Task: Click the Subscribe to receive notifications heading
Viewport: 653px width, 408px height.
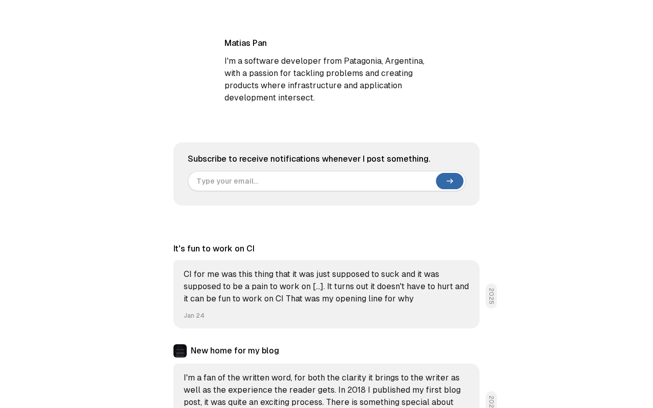Action: (x=309, y=159)
